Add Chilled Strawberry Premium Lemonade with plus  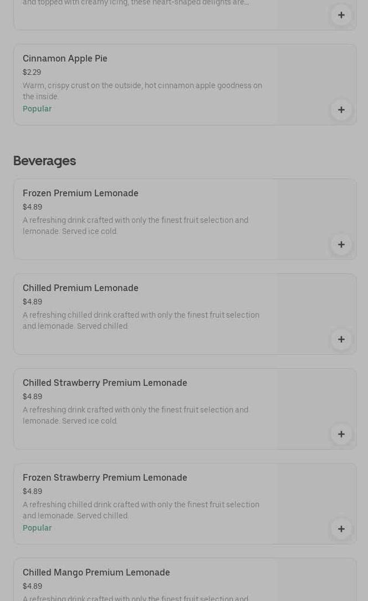click(x=341, y=434)
